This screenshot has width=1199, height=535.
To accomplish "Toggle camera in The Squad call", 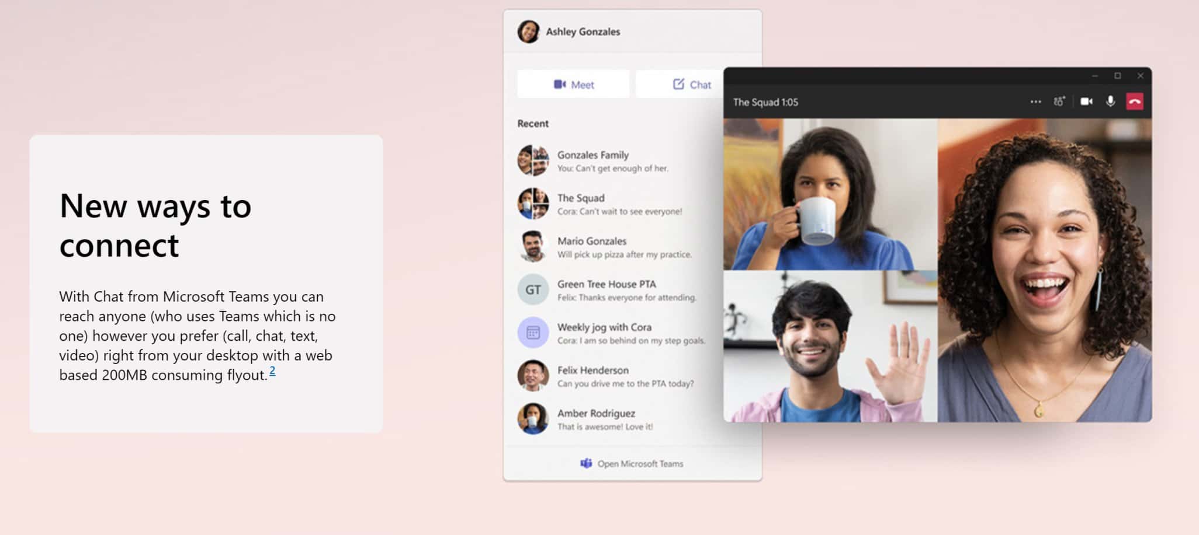I will point(1086,102).
